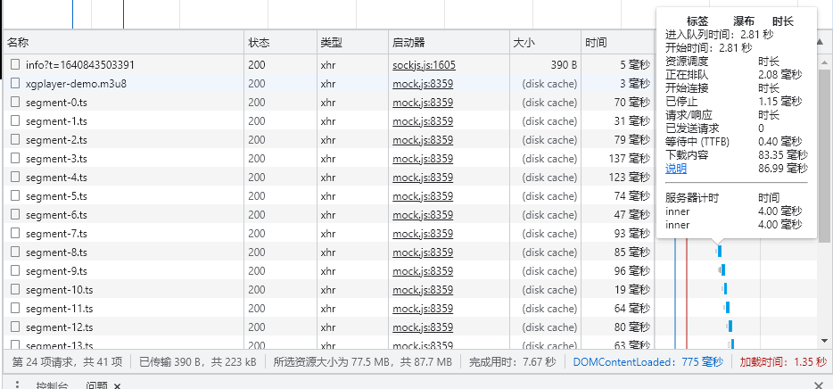Close the 问题 drawer tab
833x389 pixels.
coord(118,385)
